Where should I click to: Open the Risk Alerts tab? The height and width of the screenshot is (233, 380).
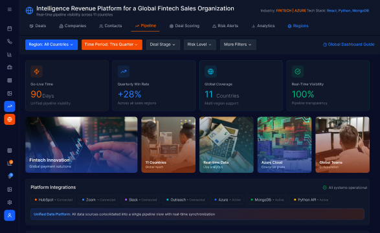coord(225,26)
